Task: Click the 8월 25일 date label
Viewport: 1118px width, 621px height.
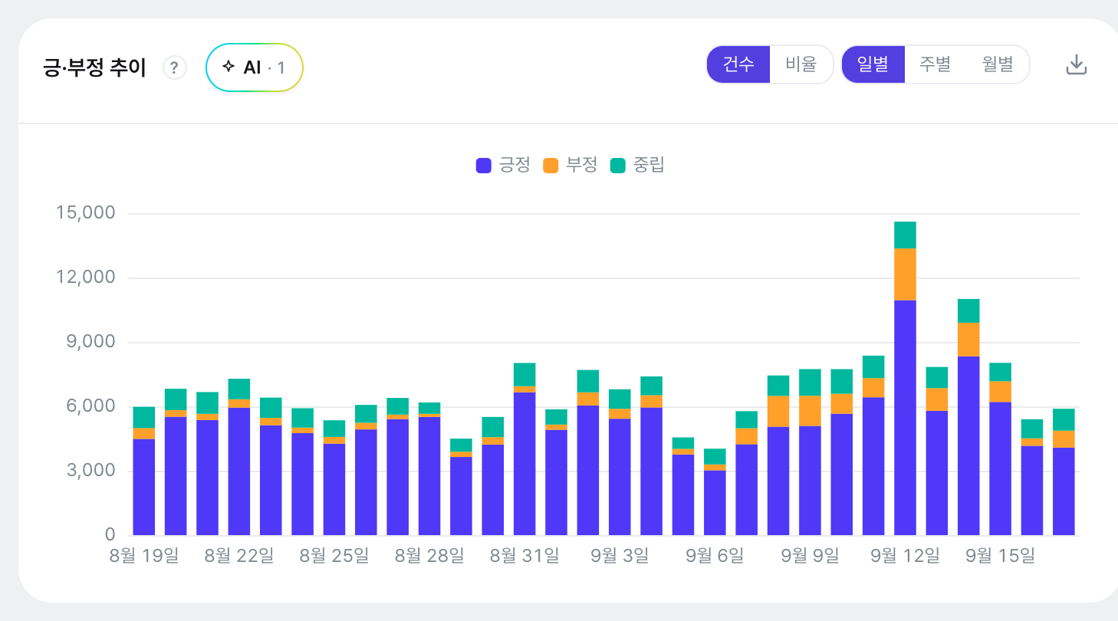Action: pyautogui.click(x=334, y=556)
